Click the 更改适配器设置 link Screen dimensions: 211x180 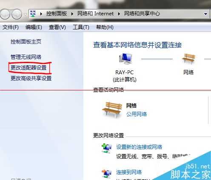pyautogui.click(x=29, y=68)
